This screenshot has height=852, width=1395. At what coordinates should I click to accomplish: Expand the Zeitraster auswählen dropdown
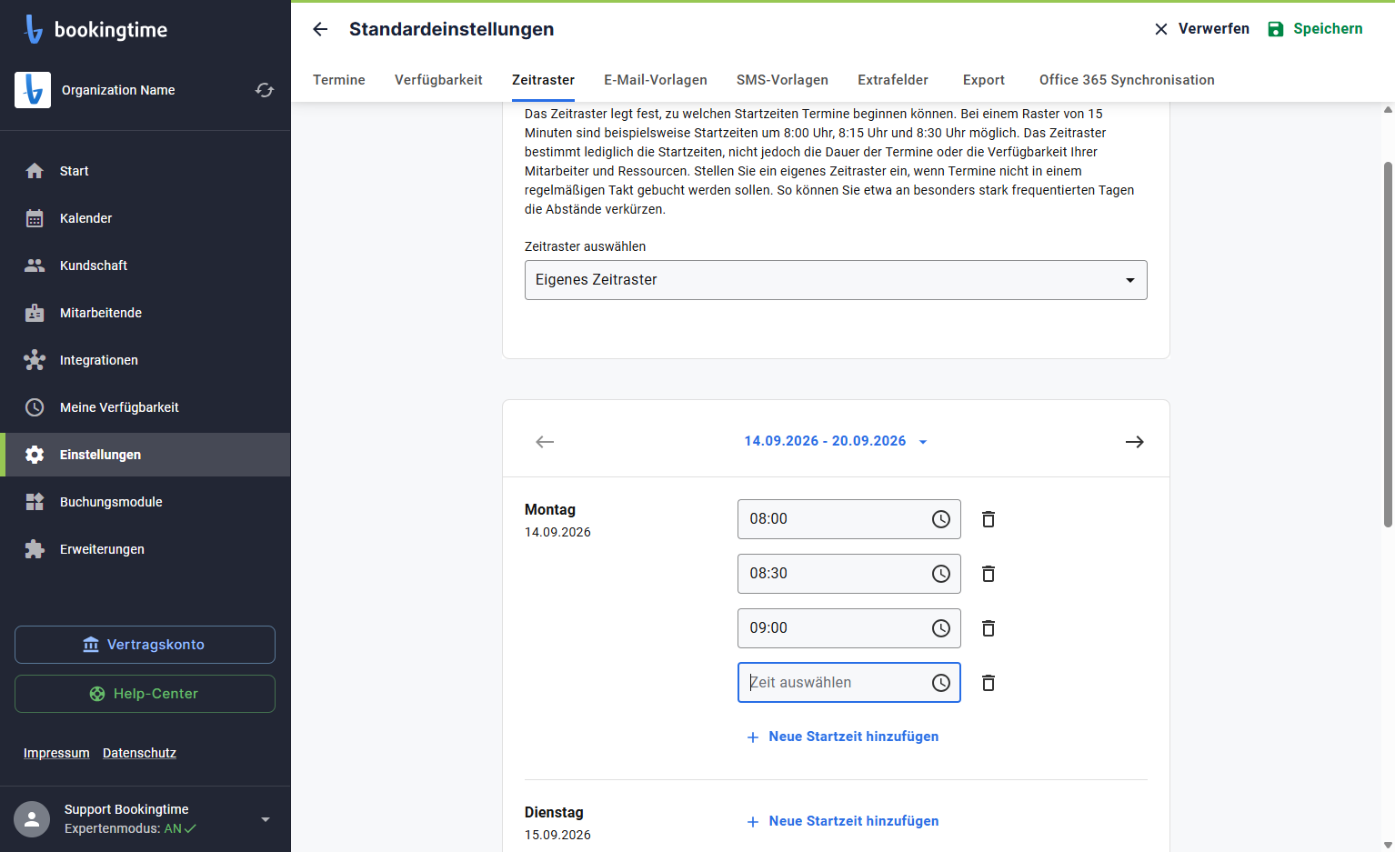click(836, 280)
